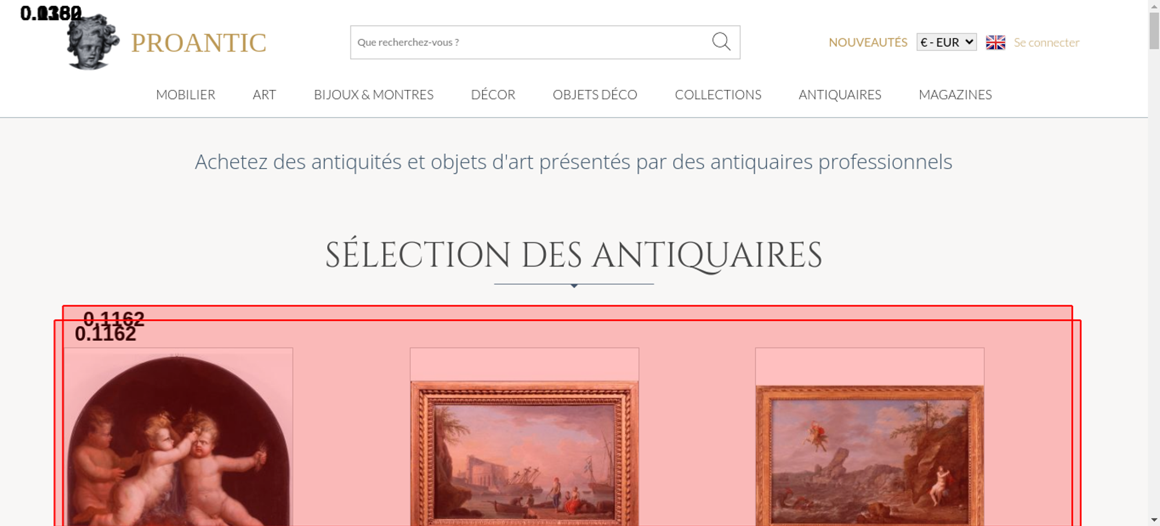This screenshot has width=1160, height=526.
Task: Click the NOUVEAUTÉS link
Action: (868, 42)
